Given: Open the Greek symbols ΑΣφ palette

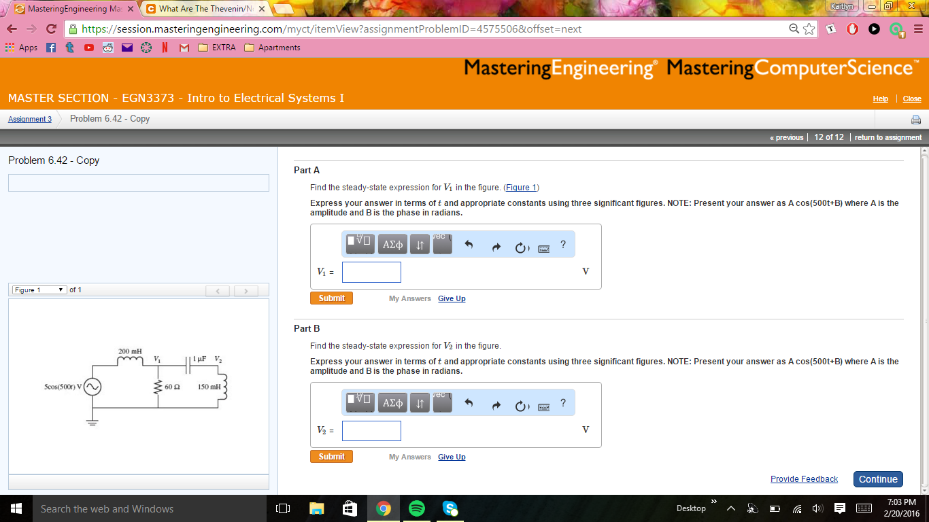Looking at the screenshot, I should coord(392,244).
